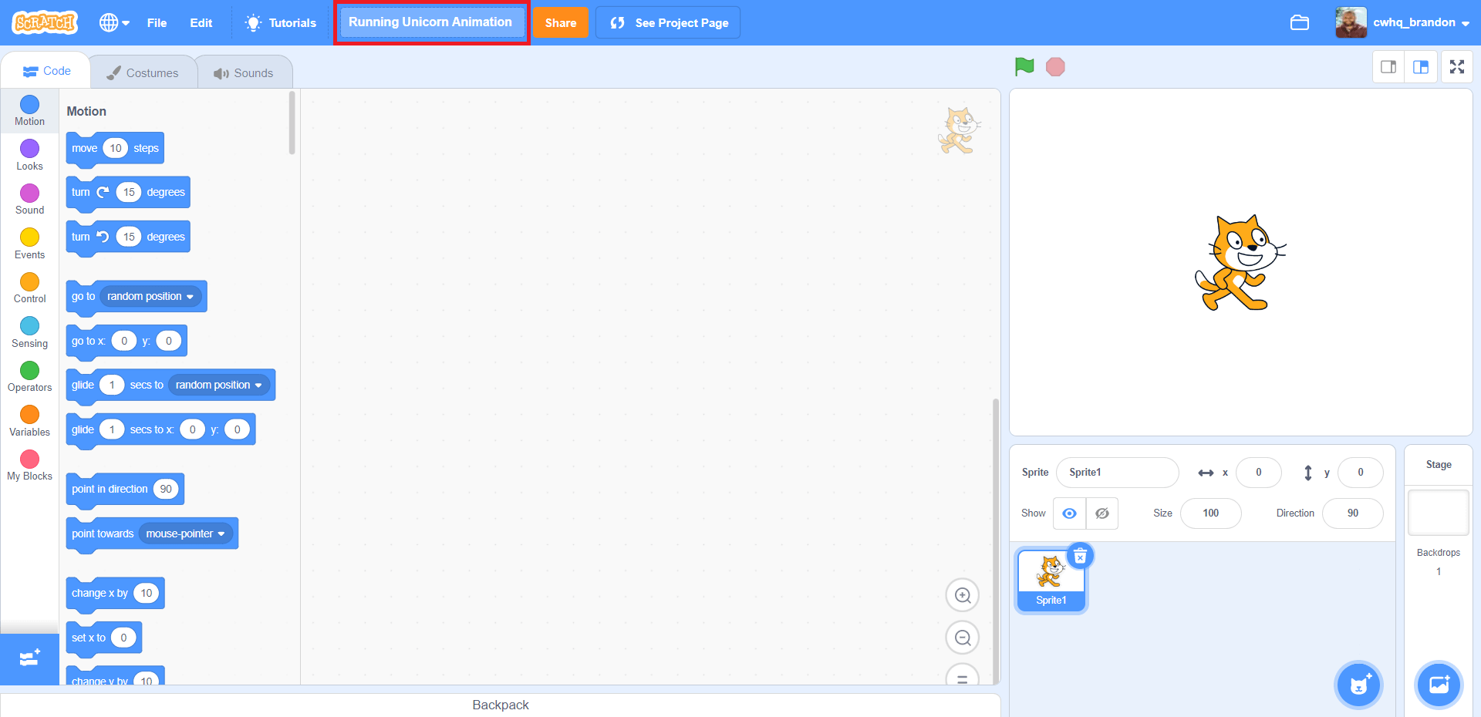
Task: Open the File menu
Action: 157,22
